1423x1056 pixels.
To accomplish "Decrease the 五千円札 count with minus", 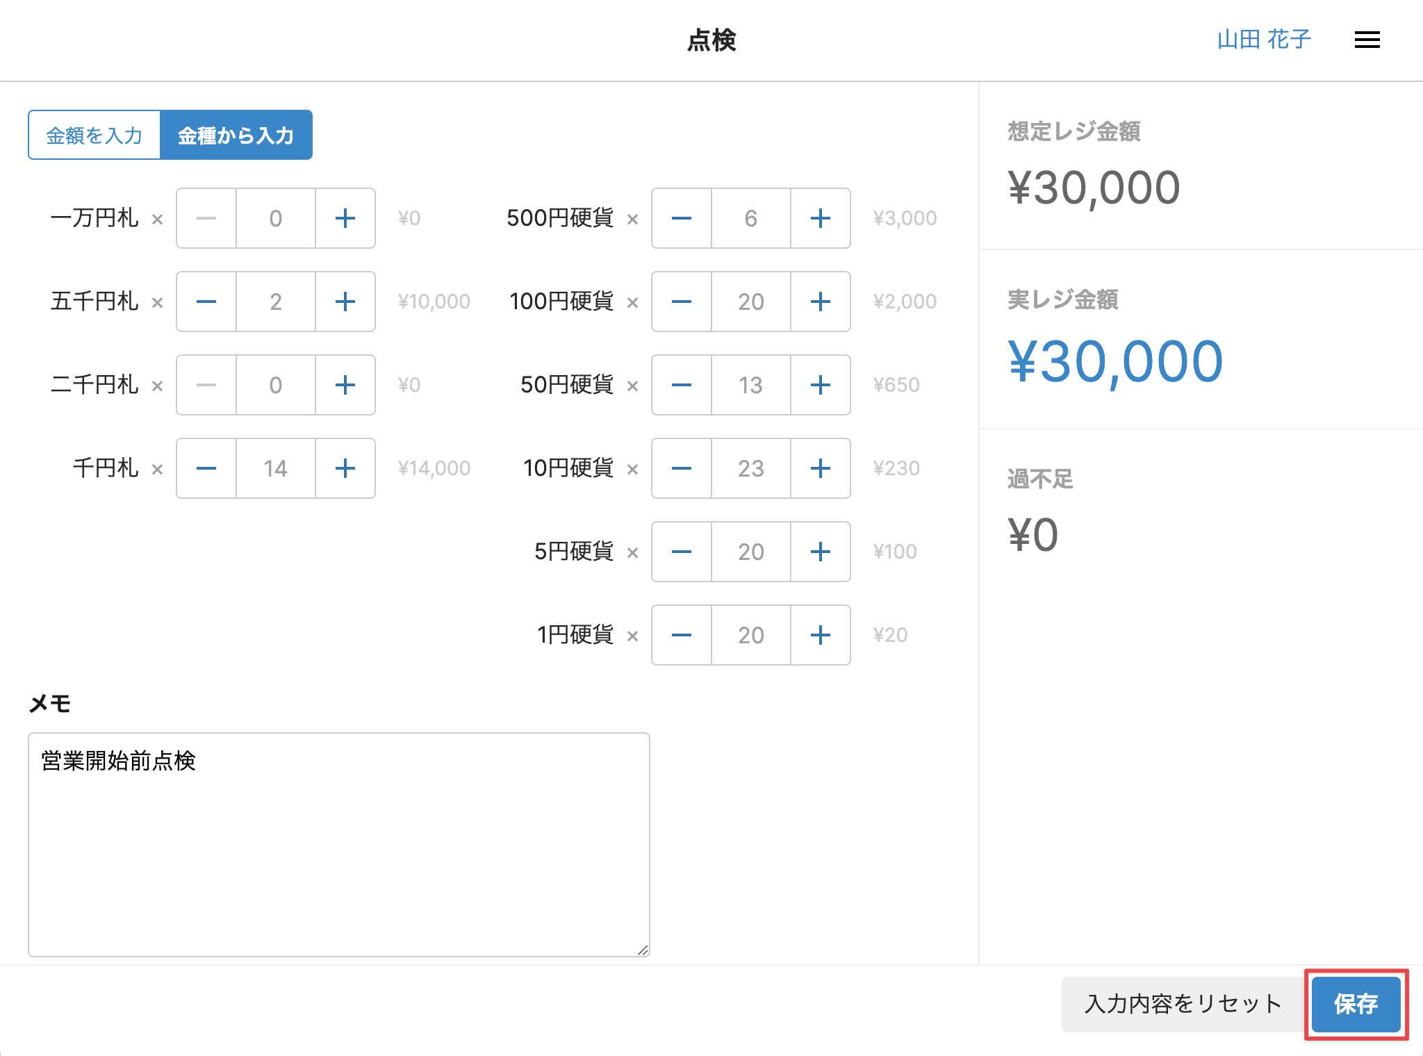I will (x=206, y=302).
